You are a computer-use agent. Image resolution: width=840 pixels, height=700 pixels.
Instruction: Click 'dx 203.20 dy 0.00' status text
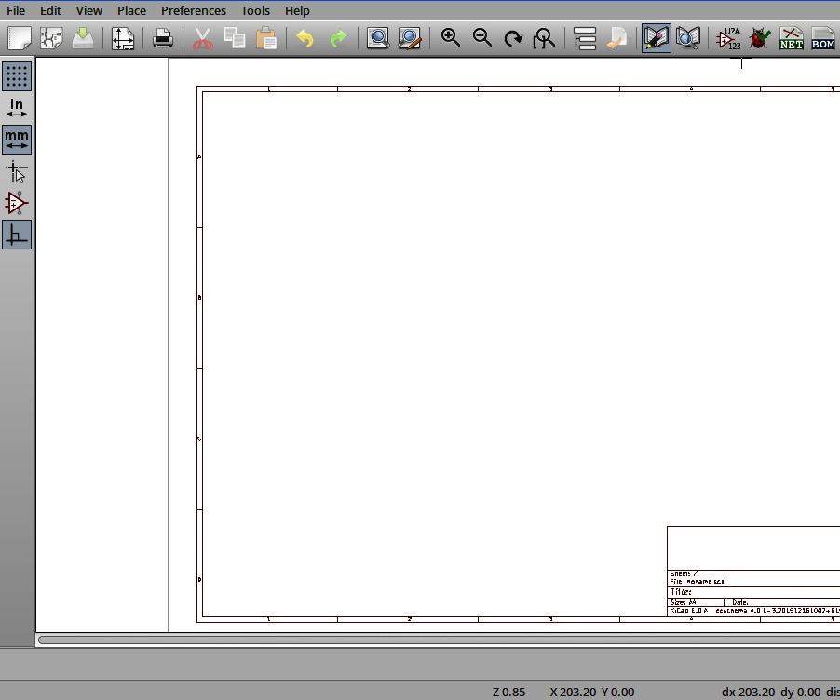[771, 692]
